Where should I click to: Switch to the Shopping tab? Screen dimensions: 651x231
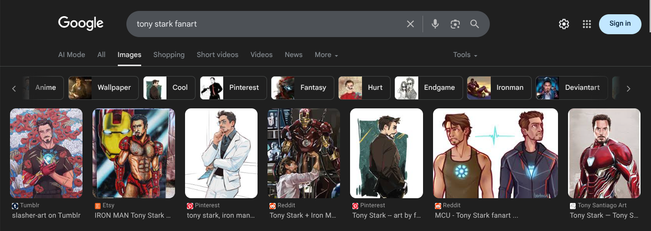(x=169, y=55)
